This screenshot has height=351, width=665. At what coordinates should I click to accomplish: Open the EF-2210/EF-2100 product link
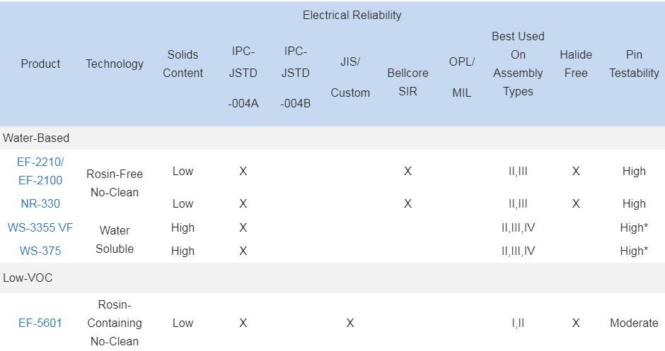point(40,171)
